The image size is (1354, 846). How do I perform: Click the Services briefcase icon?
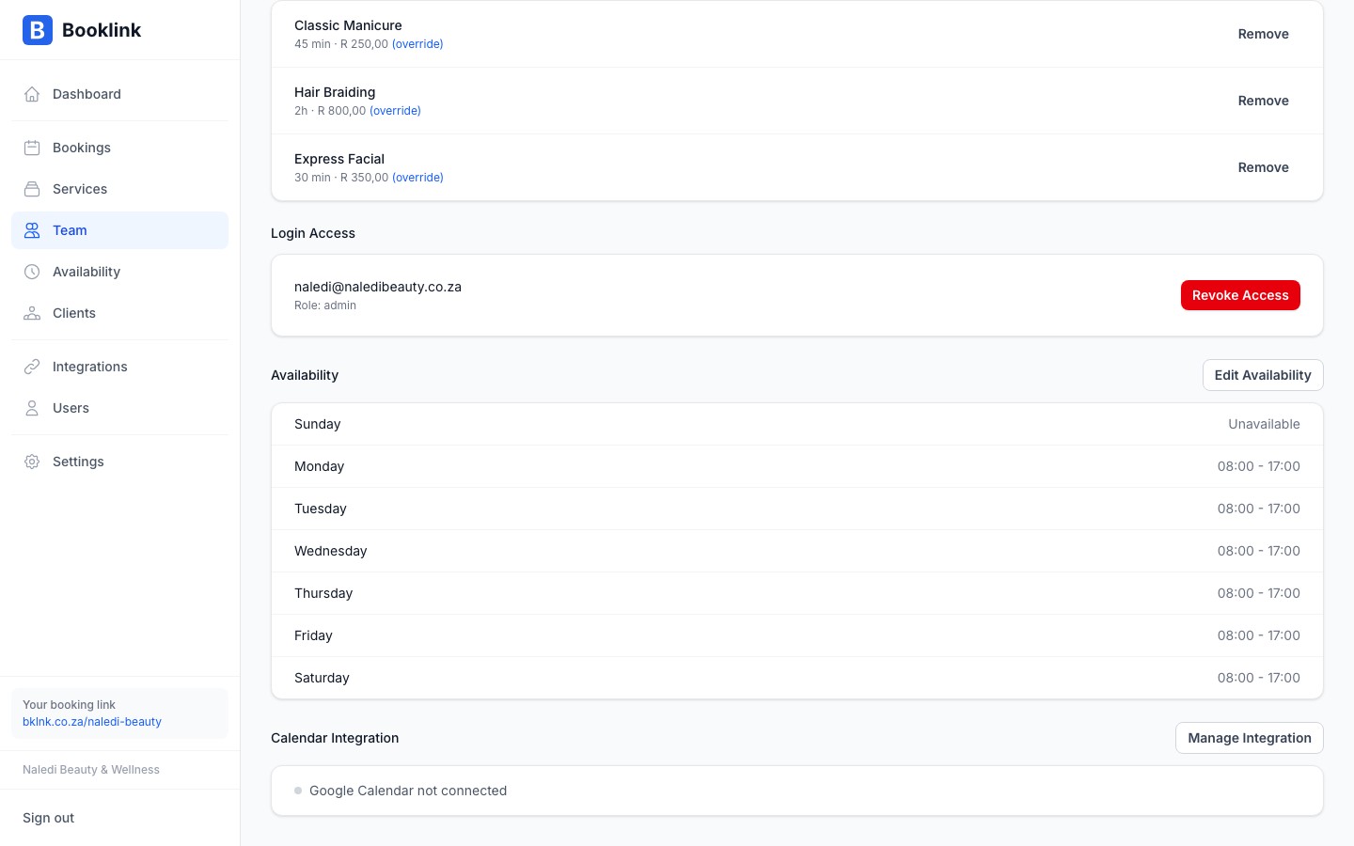tap(32, 189)
